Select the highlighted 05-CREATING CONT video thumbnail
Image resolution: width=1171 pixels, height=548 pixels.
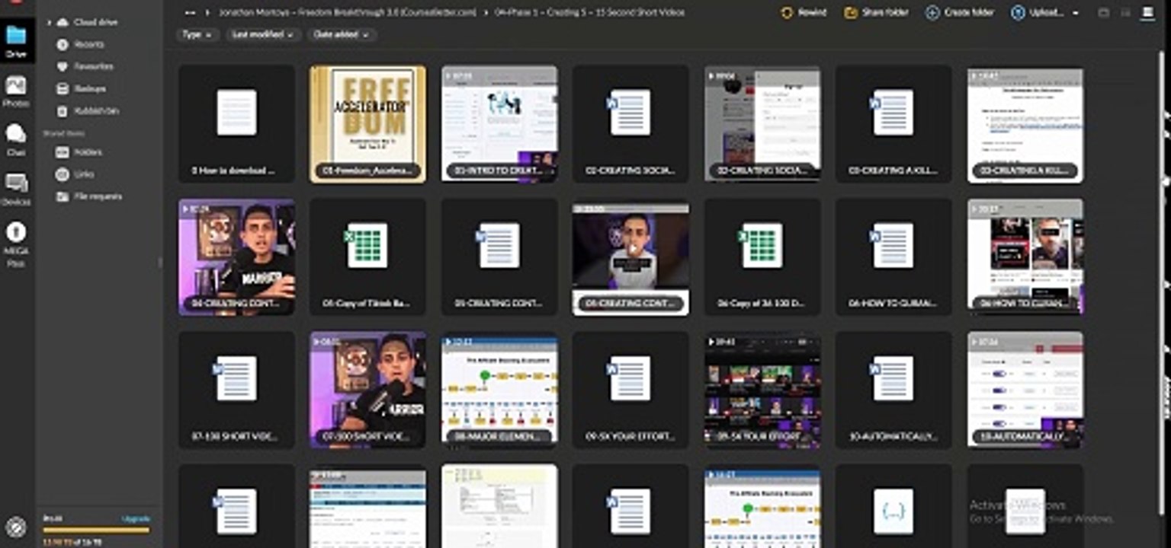[630, 256]
